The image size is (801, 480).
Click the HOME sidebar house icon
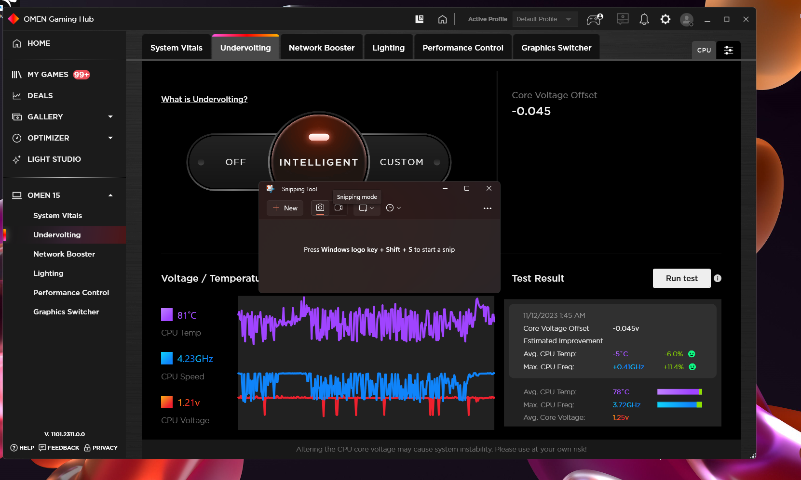(17, 43)
